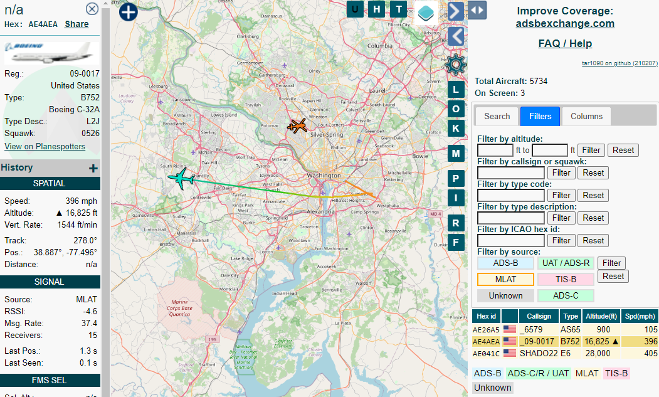Apply the altitude Filter button
Screen dimensions: 659x397
pos(591,150)
